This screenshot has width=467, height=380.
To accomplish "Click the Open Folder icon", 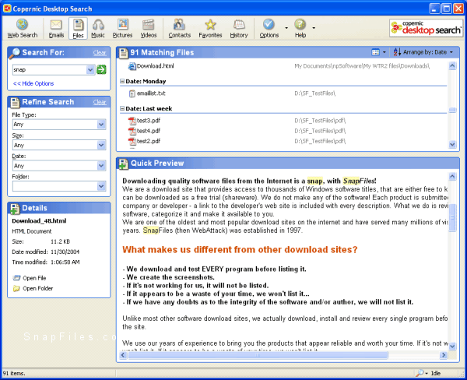I will 16,288.
